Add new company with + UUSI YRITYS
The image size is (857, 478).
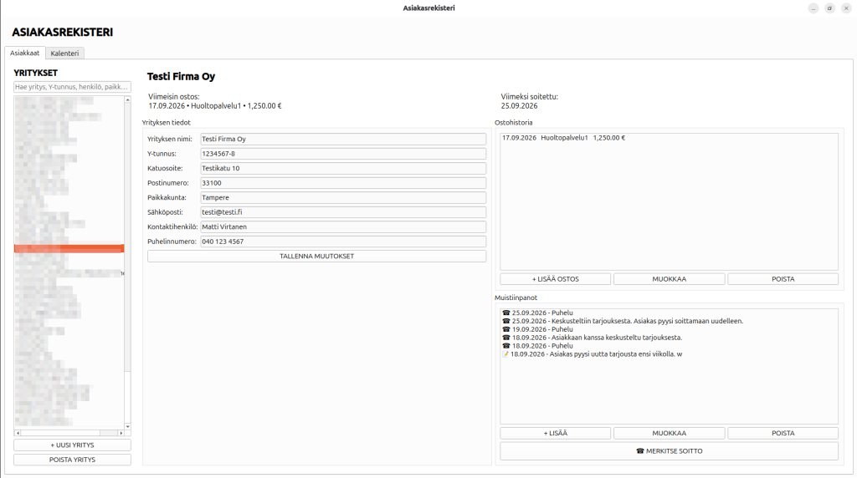pyautogui.click(x=72, y=445)
